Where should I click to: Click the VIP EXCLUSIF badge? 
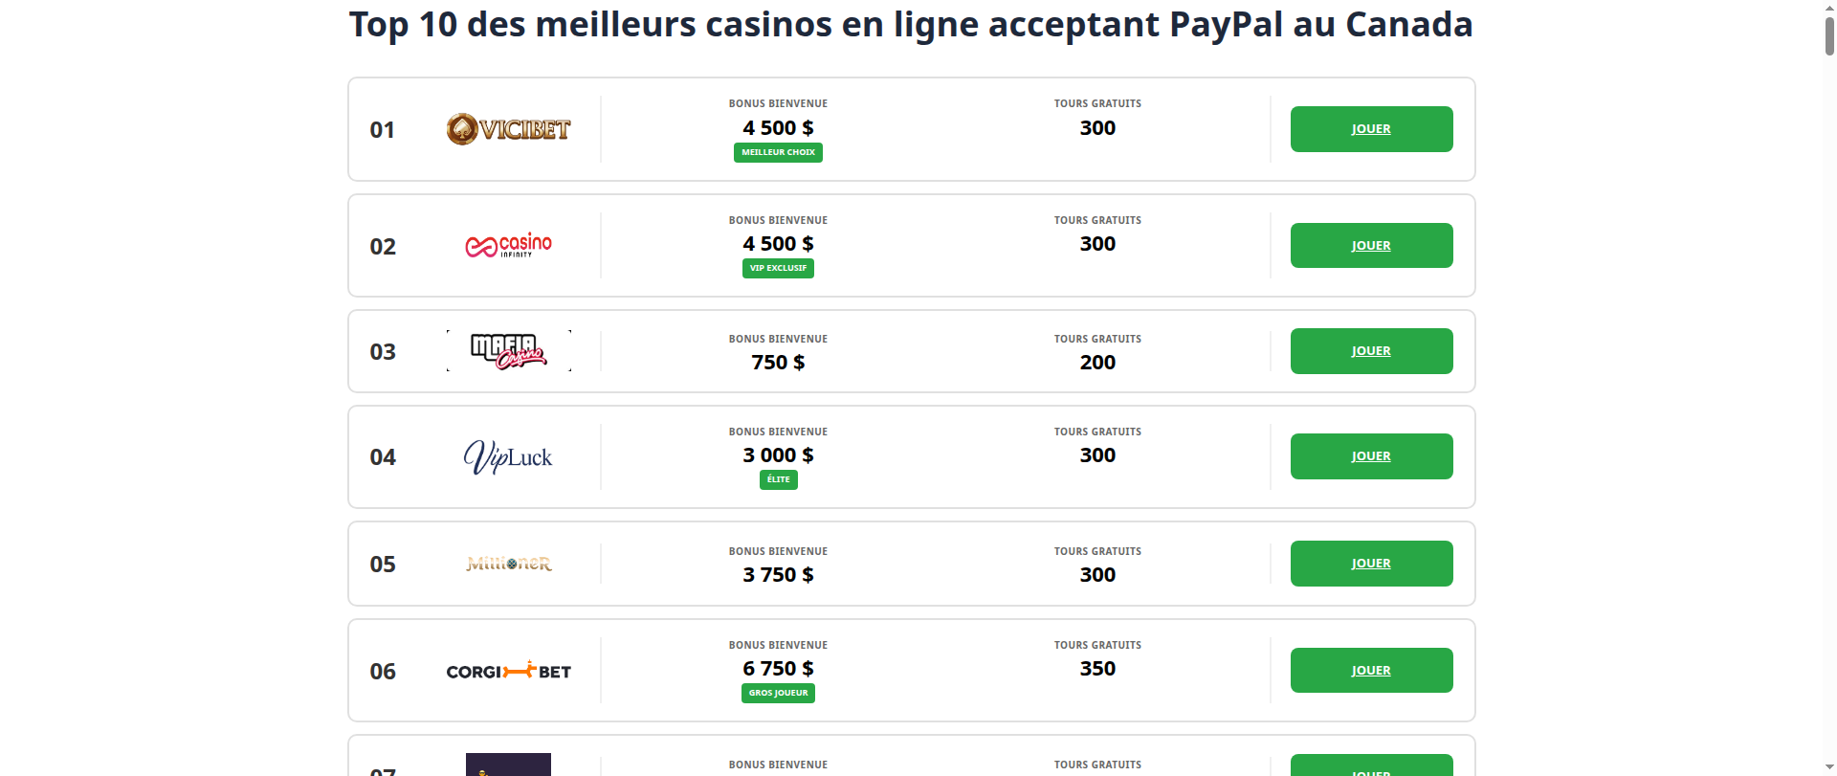click(778, 269)
